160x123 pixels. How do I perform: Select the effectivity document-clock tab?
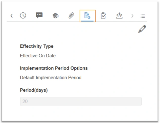(87, 16)
